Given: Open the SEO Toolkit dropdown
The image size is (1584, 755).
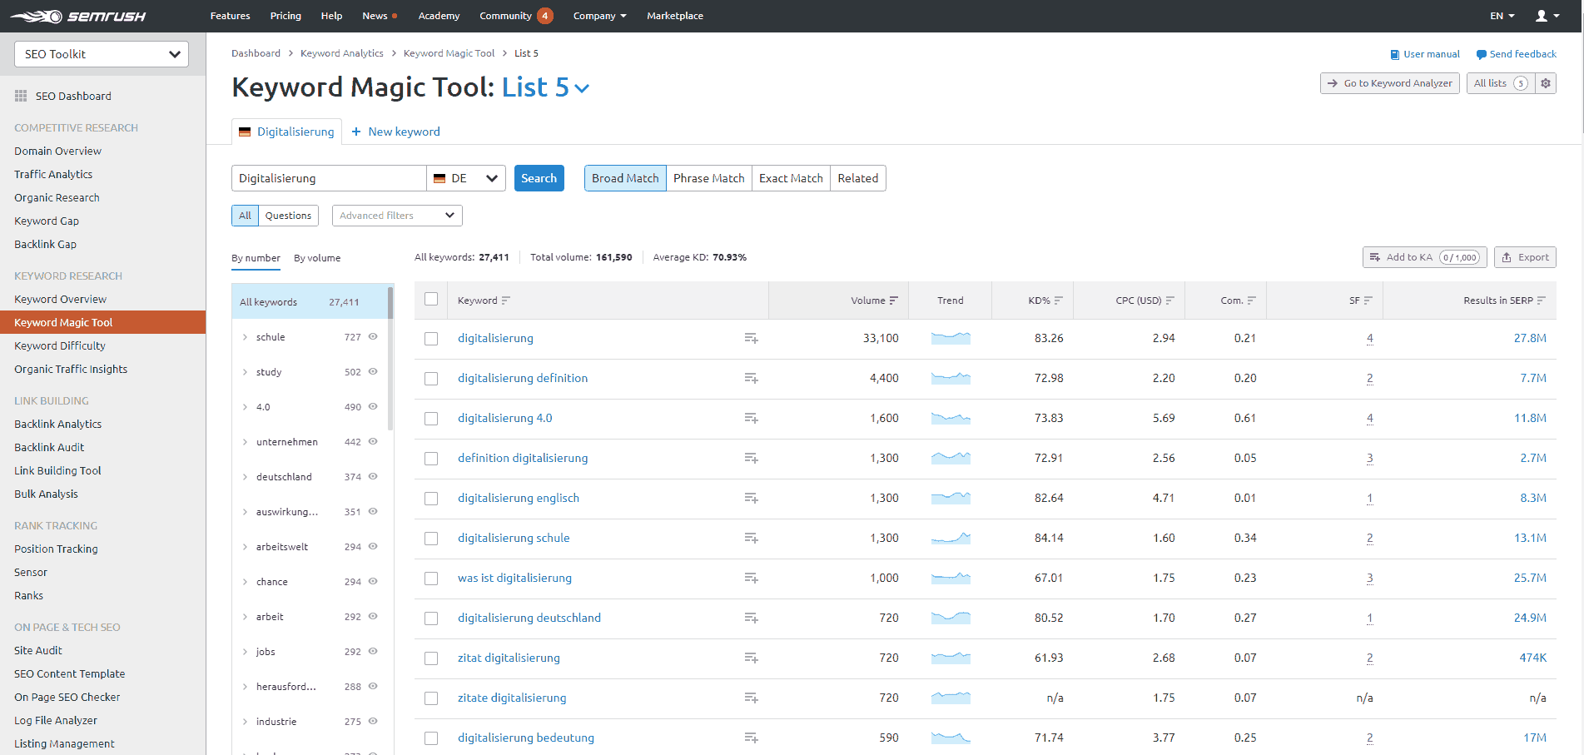Looking at the screenshot, I should coord(102,54).
